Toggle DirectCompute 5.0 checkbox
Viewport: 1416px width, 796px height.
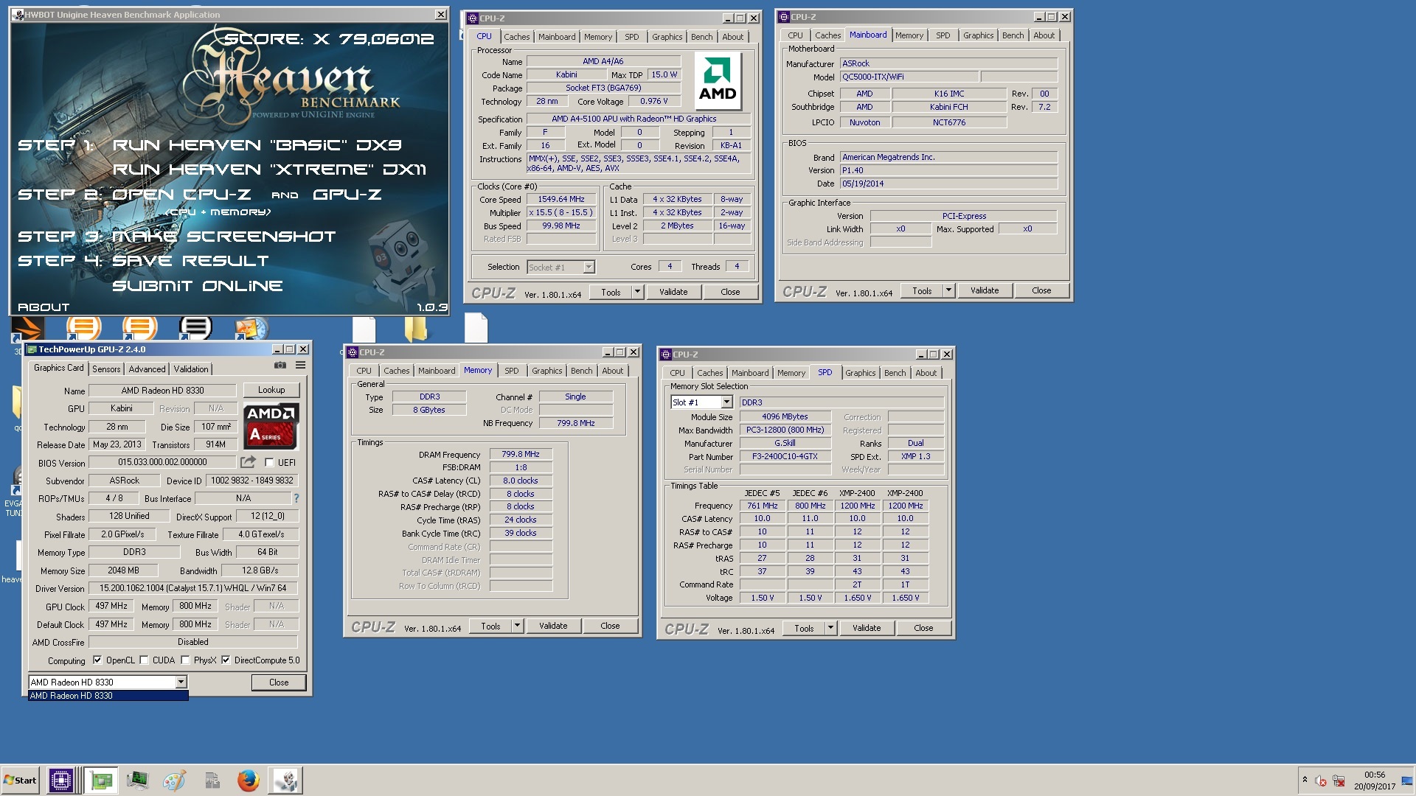click(x=226, y=660)
